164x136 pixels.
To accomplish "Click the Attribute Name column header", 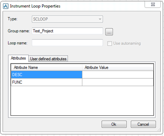I will tap(46, 67).
